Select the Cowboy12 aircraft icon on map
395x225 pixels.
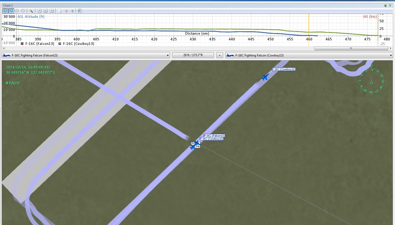tap(266, 77)
